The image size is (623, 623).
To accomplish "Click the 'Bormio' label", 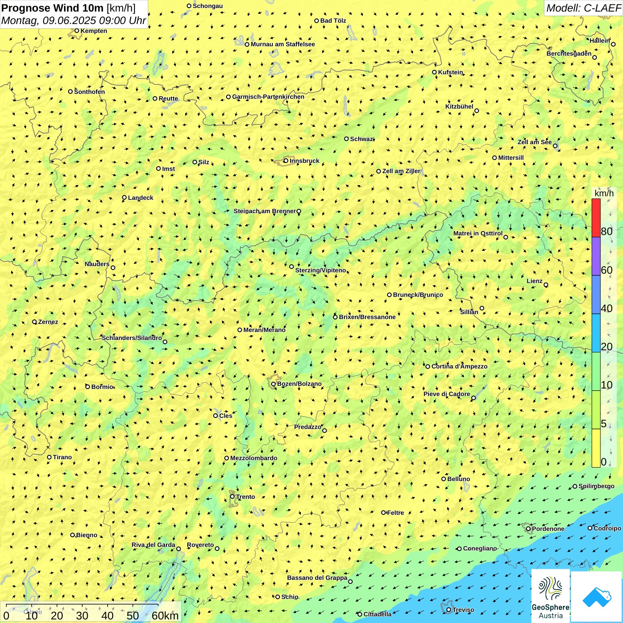I will coord(102,387).
